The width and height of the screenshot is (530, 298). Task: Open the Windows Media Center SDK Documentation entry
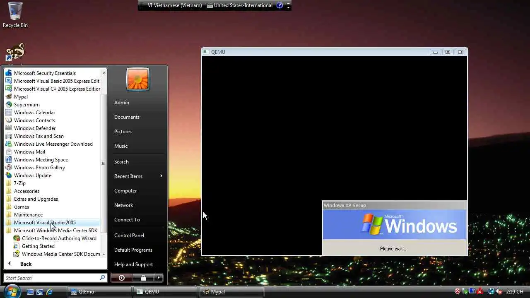point(56,254)
